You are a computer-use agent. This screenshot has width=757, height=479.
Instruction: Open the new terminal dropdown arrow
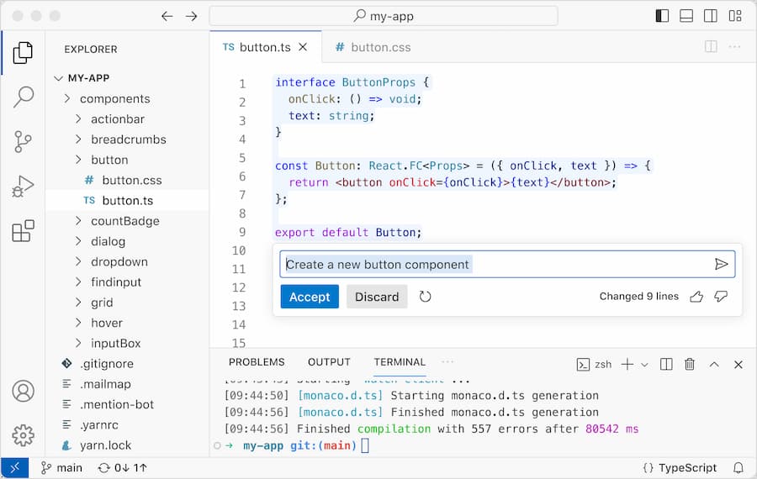tap(645, 364)
